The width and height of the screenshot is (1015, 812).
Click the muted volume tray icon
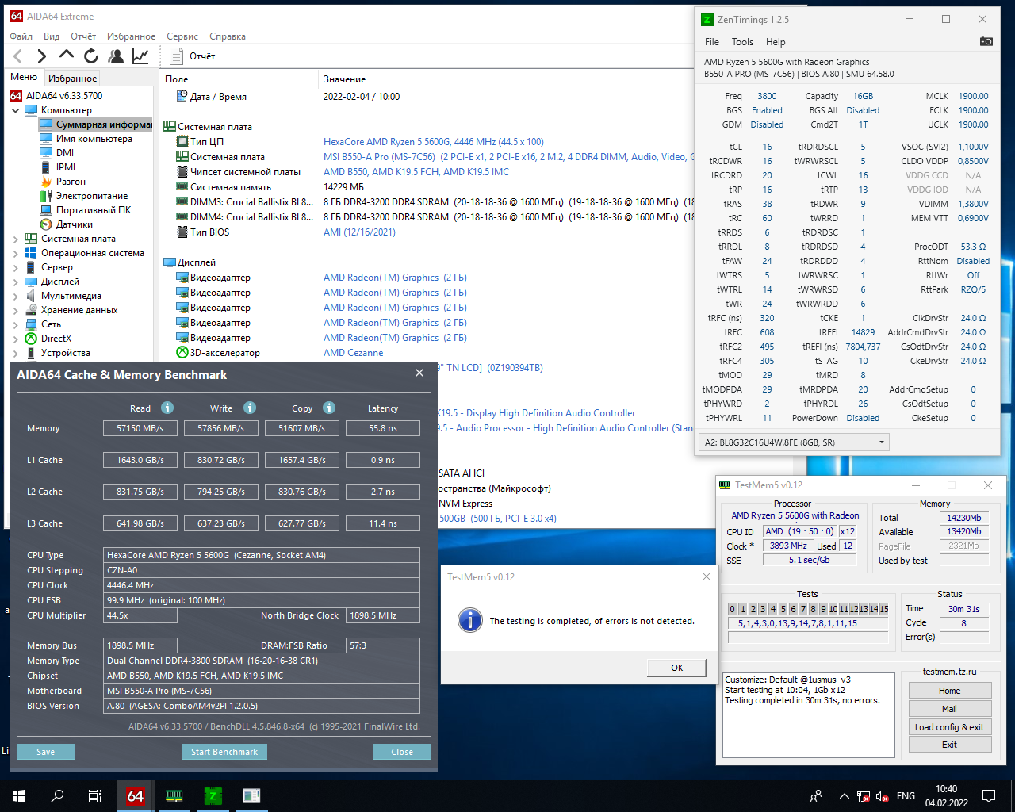point(883,796)
